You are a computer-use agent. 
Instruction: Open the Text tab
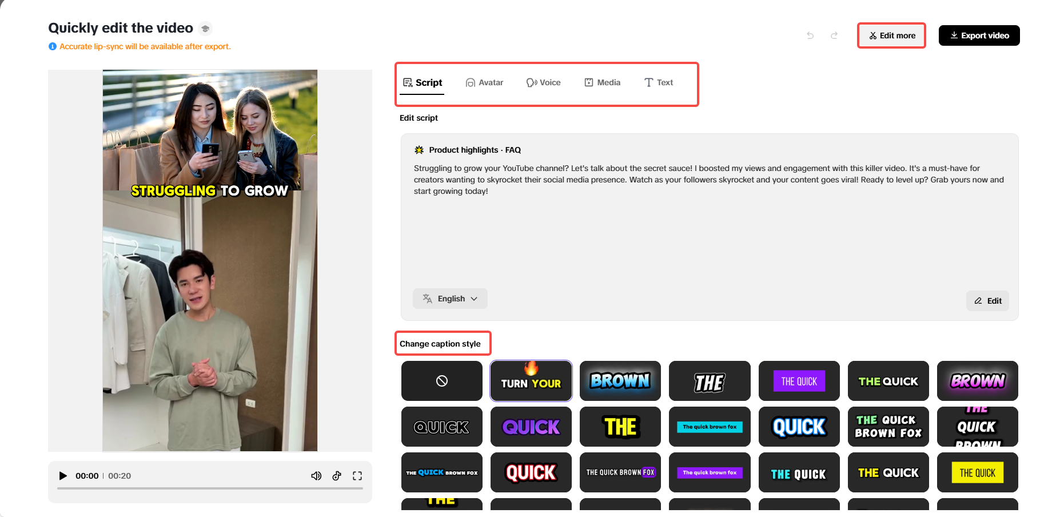(x=659, y=82)
